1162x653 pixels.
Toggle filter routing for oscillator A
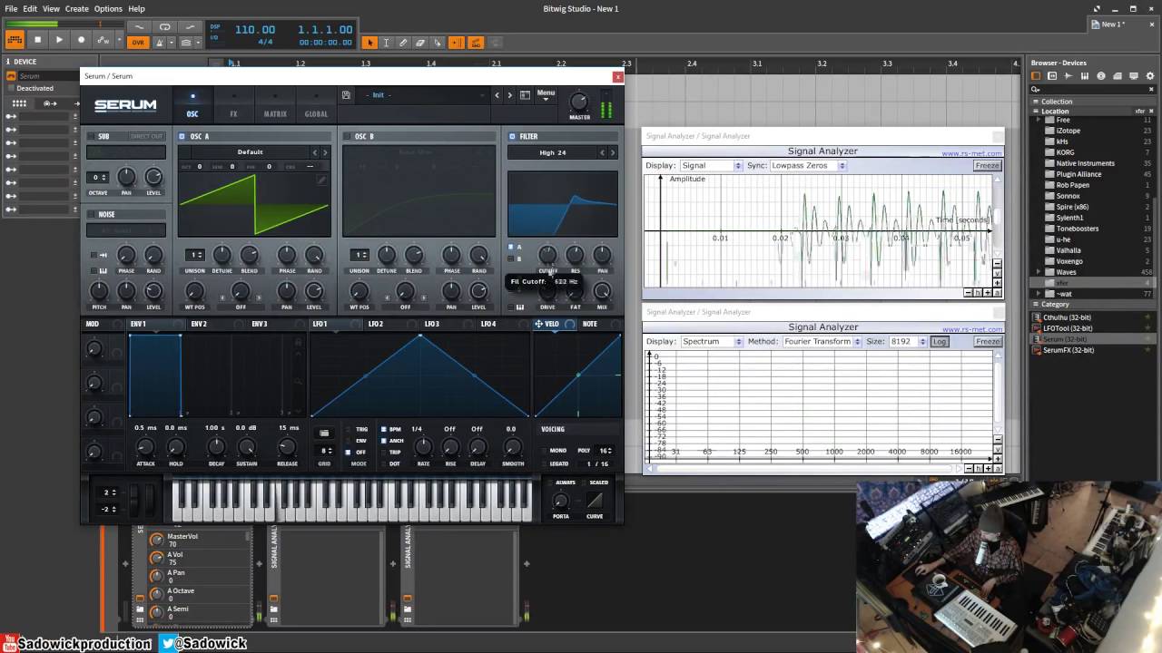(510, 247)
